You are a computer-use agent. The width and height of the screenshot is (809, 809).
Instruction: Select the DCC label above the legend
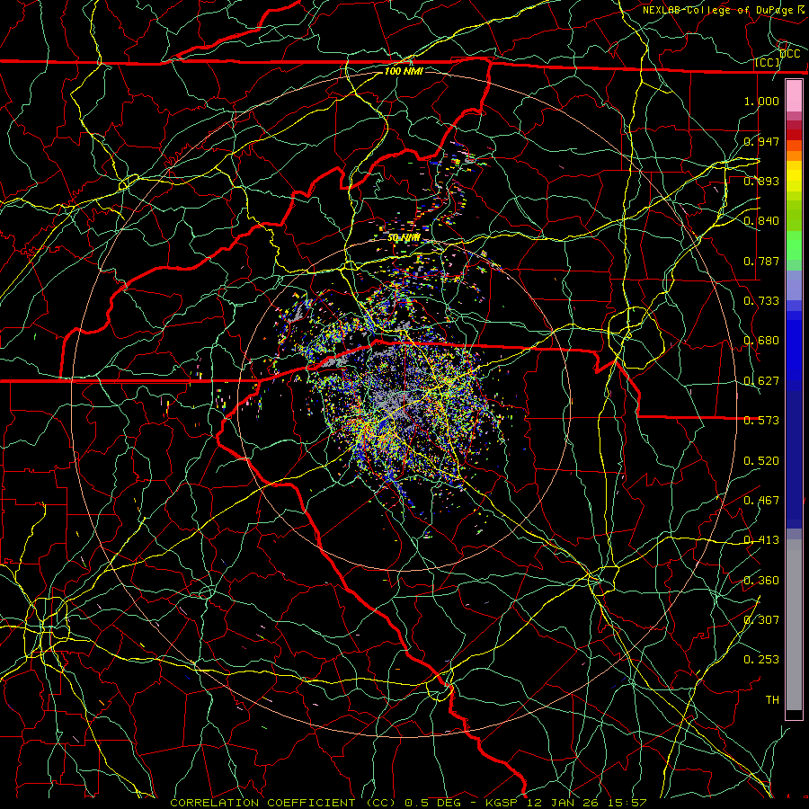click(789, 54)
